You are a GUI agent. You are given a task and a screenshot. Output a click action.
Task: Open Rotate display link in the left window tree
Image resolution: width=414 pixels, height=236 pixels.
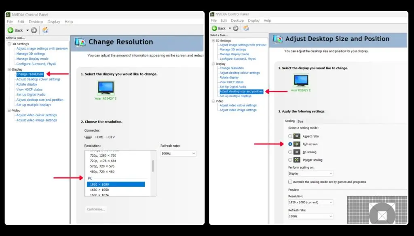point(27,84)
